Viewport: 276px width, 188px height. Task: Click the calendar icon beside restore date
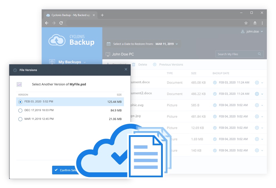[109, 44]
